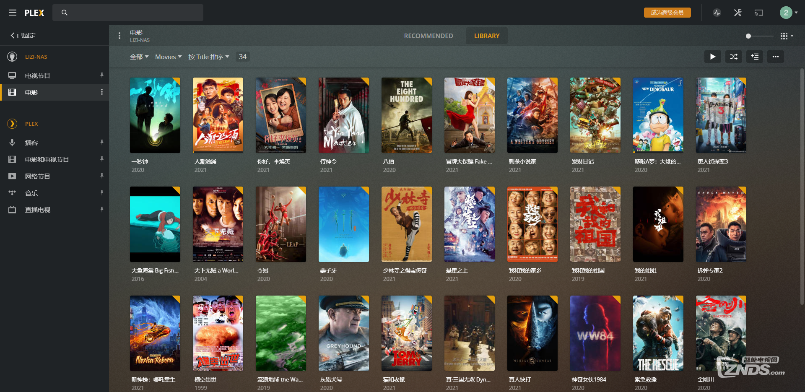Click the 发财日记 title
Screen dimensions: 805x392
click(x=583, y=161)
